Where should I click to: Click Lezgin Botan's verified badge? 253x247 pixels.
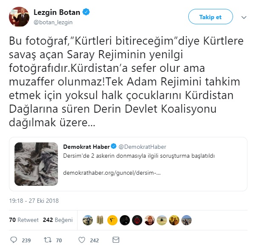coord(86,12)
